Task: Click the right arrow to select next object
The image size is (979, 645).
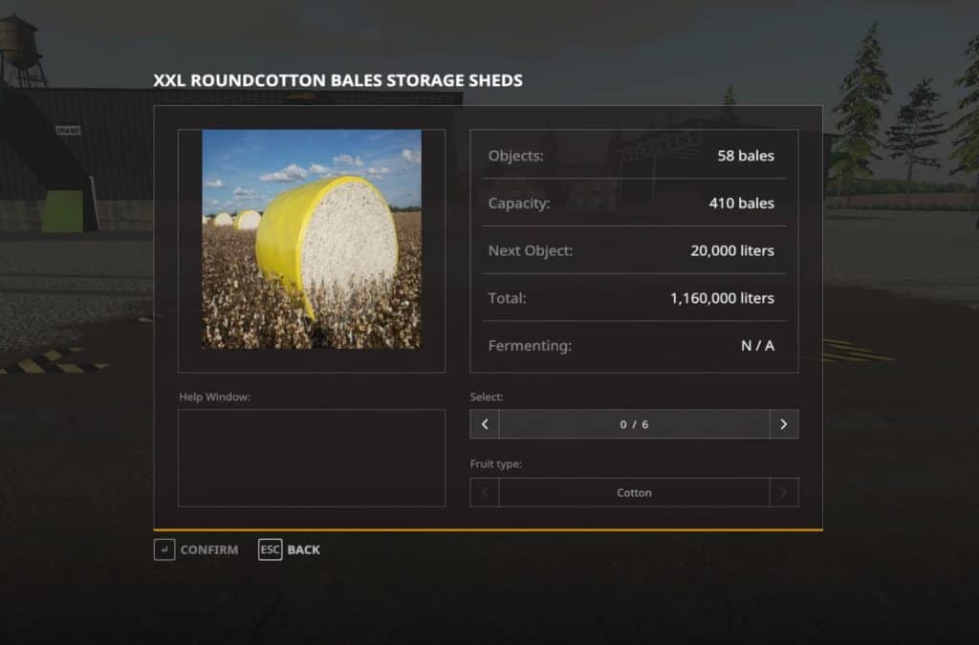Action: coord(782,423)
